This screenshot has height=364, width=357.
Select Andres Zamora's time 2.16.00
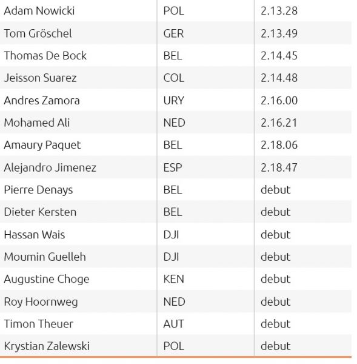point(279,101)
